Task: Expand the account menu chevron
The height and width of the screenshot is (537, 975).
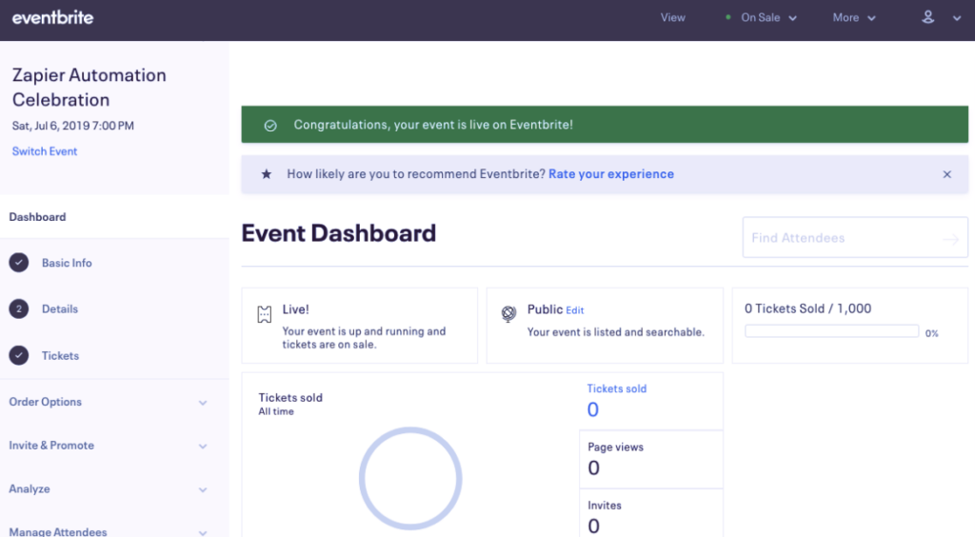Action: click(x=956, y=19)
